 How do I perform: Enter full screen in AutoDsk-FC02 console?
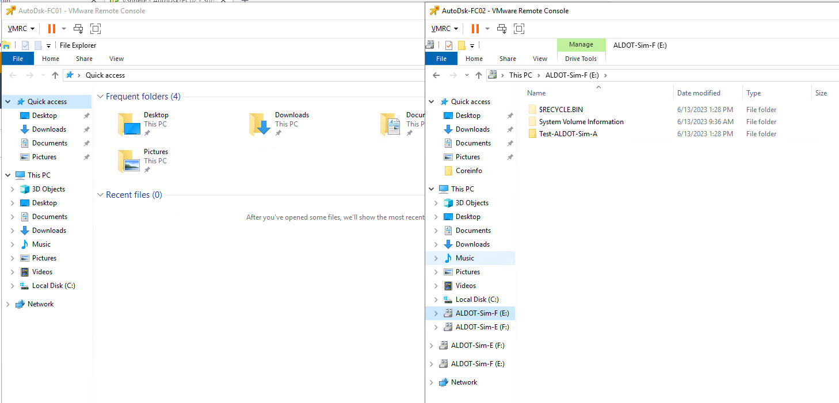point(519,28)
